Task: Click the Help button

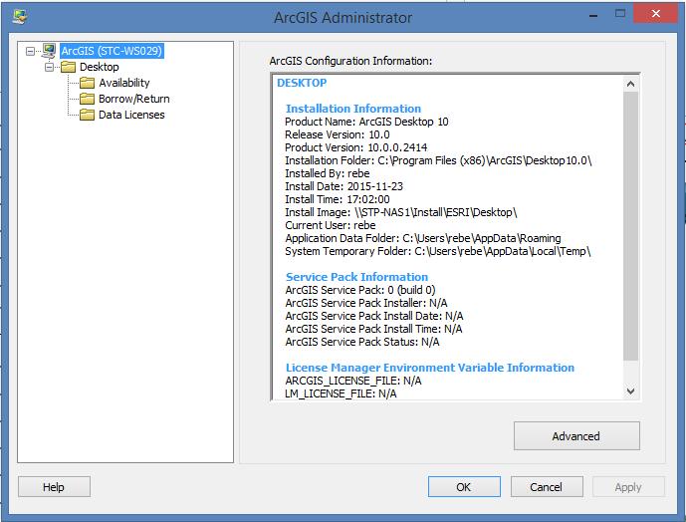Action: [x=54, y=486]
